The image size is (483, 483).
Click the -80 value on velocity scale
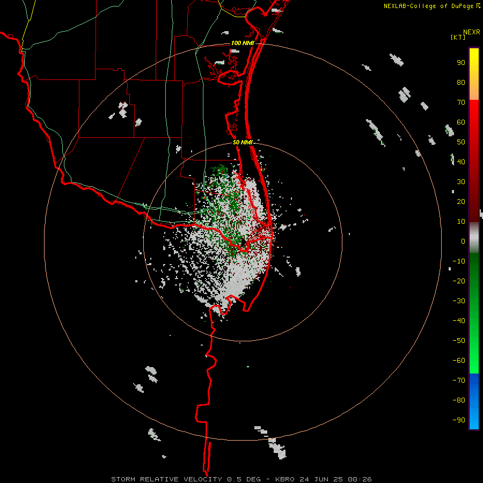[x=459, y=400]
